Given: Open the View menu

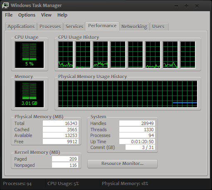Looking at the screenshot, I should 46,15.
